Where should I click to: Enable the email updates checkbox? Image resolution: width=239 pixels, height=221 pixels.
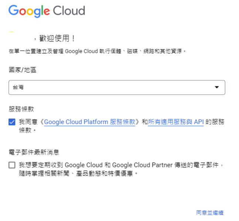click(12, 165)
